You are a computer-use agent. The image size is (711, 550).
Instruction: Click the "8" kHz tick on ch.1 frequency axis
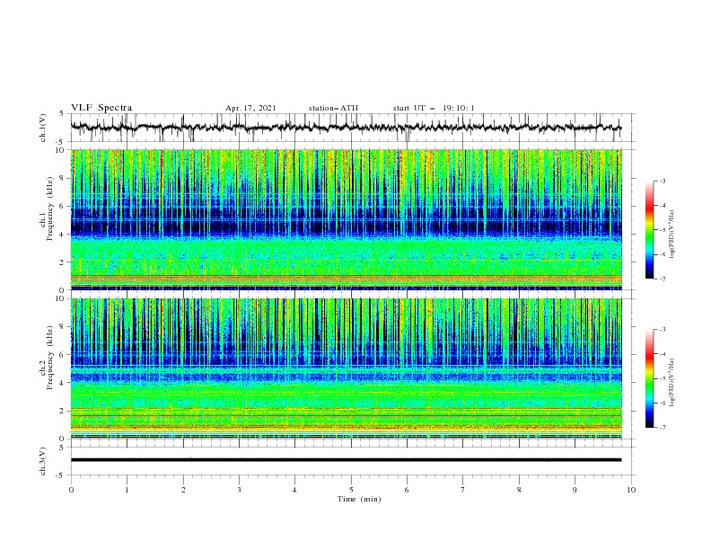(x=64, y=178)
